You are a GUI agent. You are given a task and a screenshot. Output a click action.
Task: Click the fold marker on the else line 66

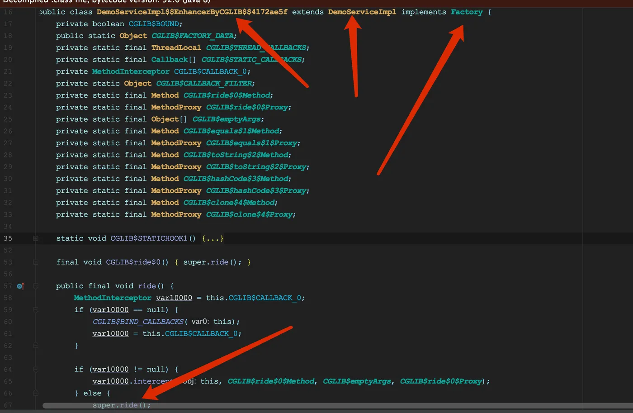click(x=36, y=393)
